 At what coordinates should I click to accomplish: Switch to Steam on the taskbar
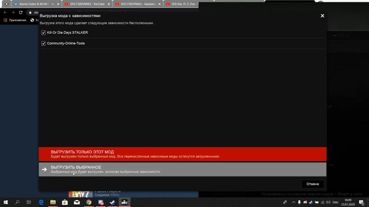point(112,202)
